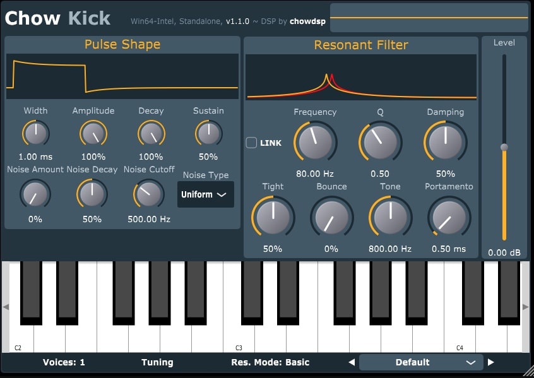Click Res. Mode: Basic in the bottom bar
This screenshot has width=534, height=378.
click(271, 362)
